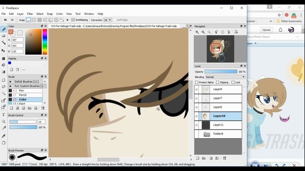The height and width of the screenshot is (171, 305).
Task: Open Other bookmarks folder in browser
Action: click(x=289, y=21)
